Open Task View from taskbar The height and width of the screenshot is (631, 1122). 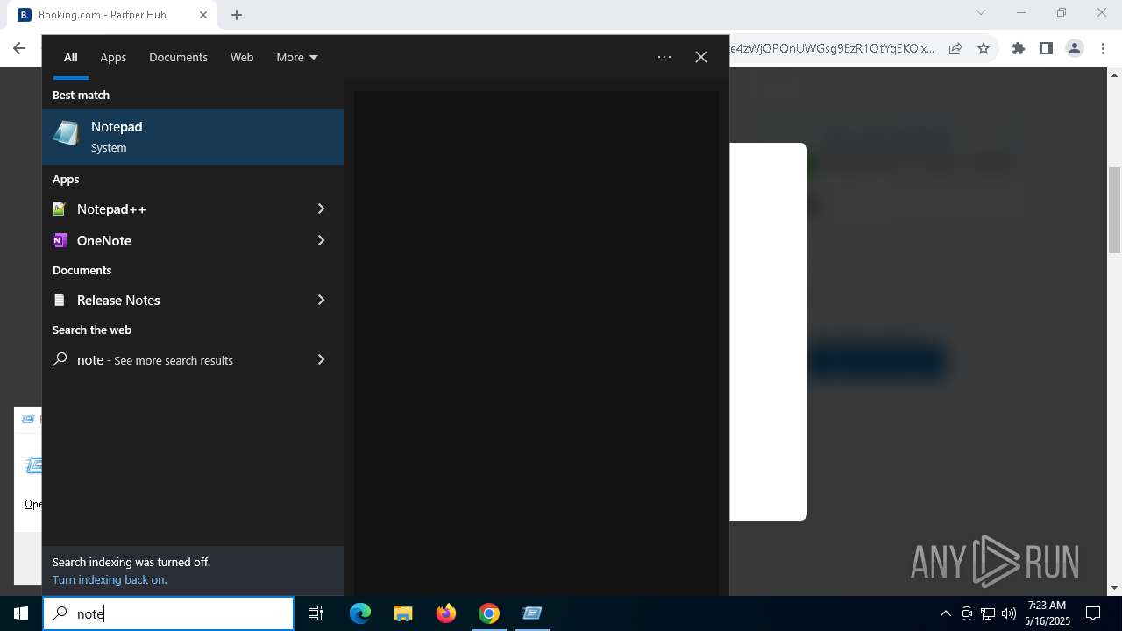pyautogui.click(x=316, y=613)
